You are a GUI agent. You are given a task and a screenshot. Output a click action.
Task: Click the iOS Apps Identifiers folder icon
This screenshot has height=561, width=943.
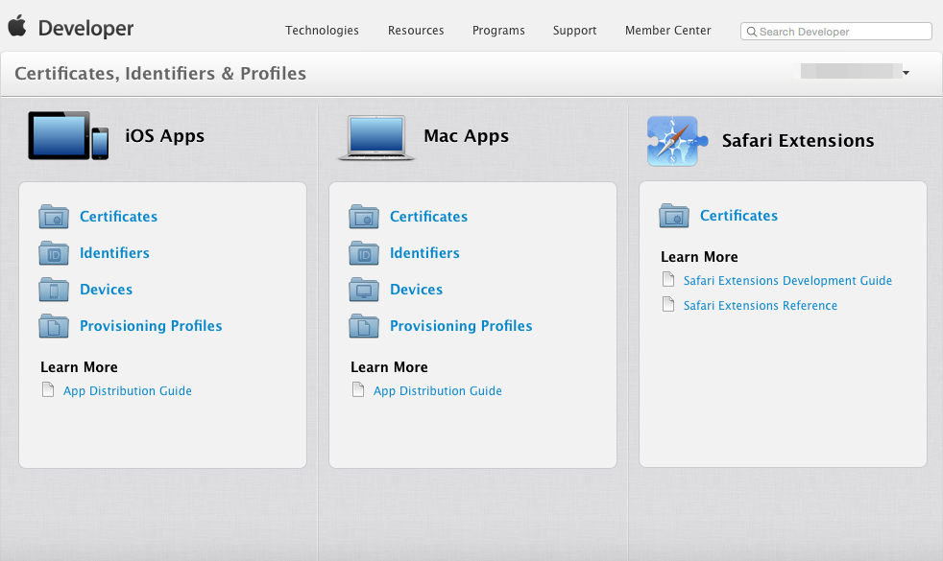[x=54, y=253]
